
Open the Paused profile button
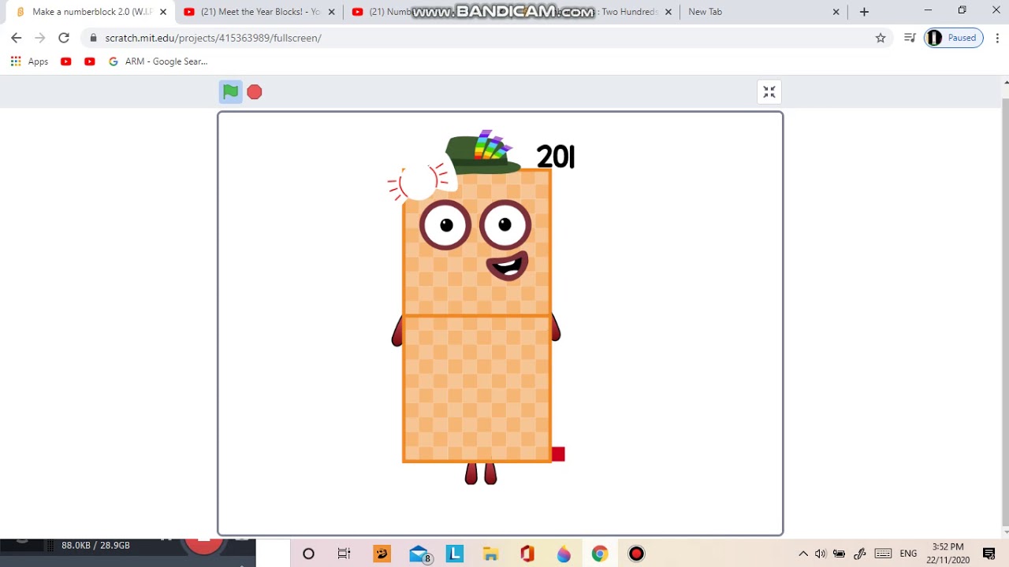point(954,38)
